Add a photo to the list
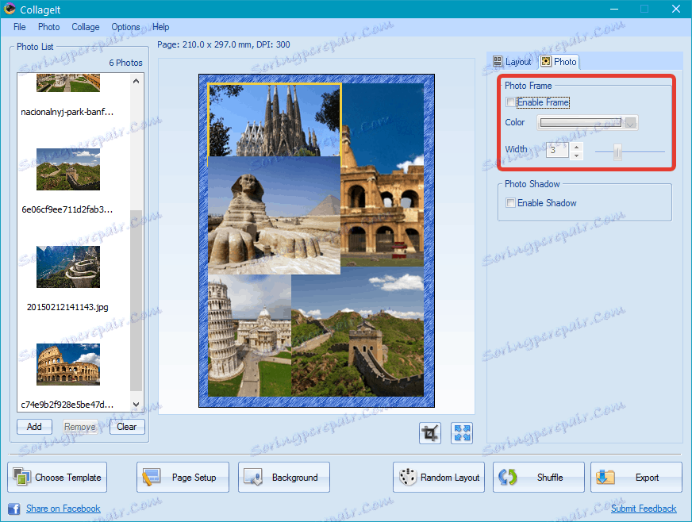 [34, 427]
